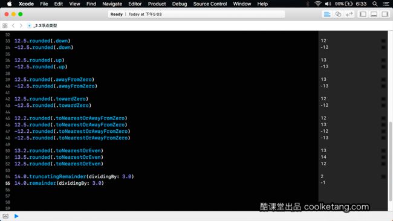Click the menu bar clock 6:33
393x221 pixels.
361,4
